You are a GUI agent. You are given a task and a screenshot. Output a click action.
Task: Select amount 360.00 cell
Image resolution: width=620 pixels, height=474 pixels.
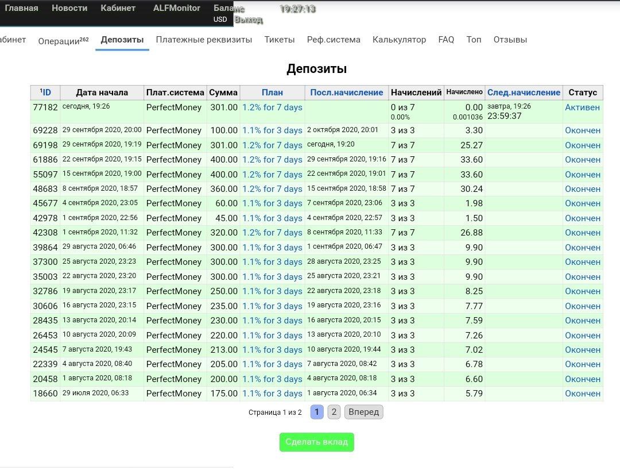224,188
